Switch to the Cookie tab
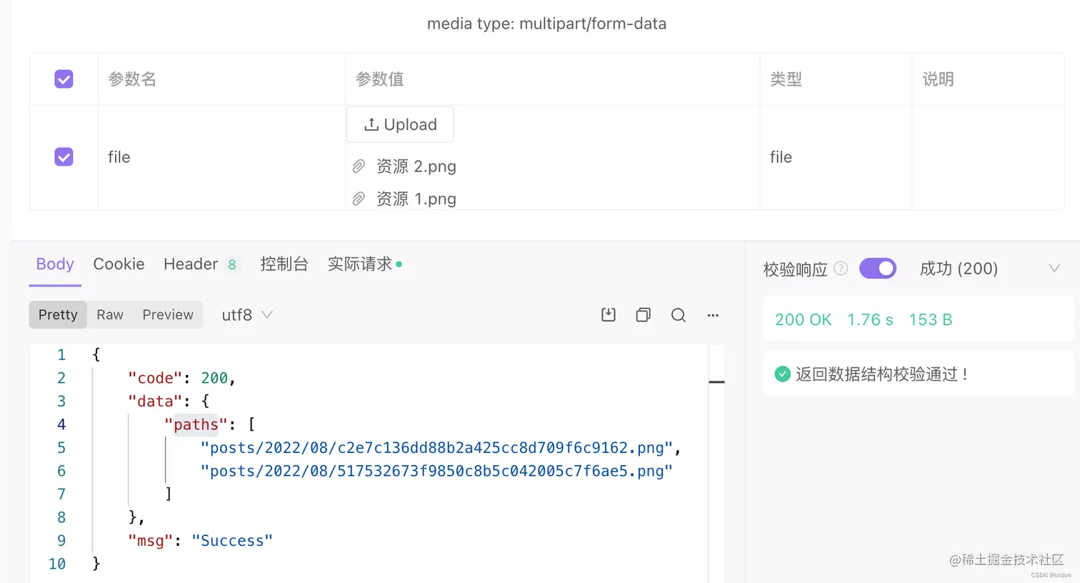This screenshot has height=583, width=1080. tap(119, 264)
